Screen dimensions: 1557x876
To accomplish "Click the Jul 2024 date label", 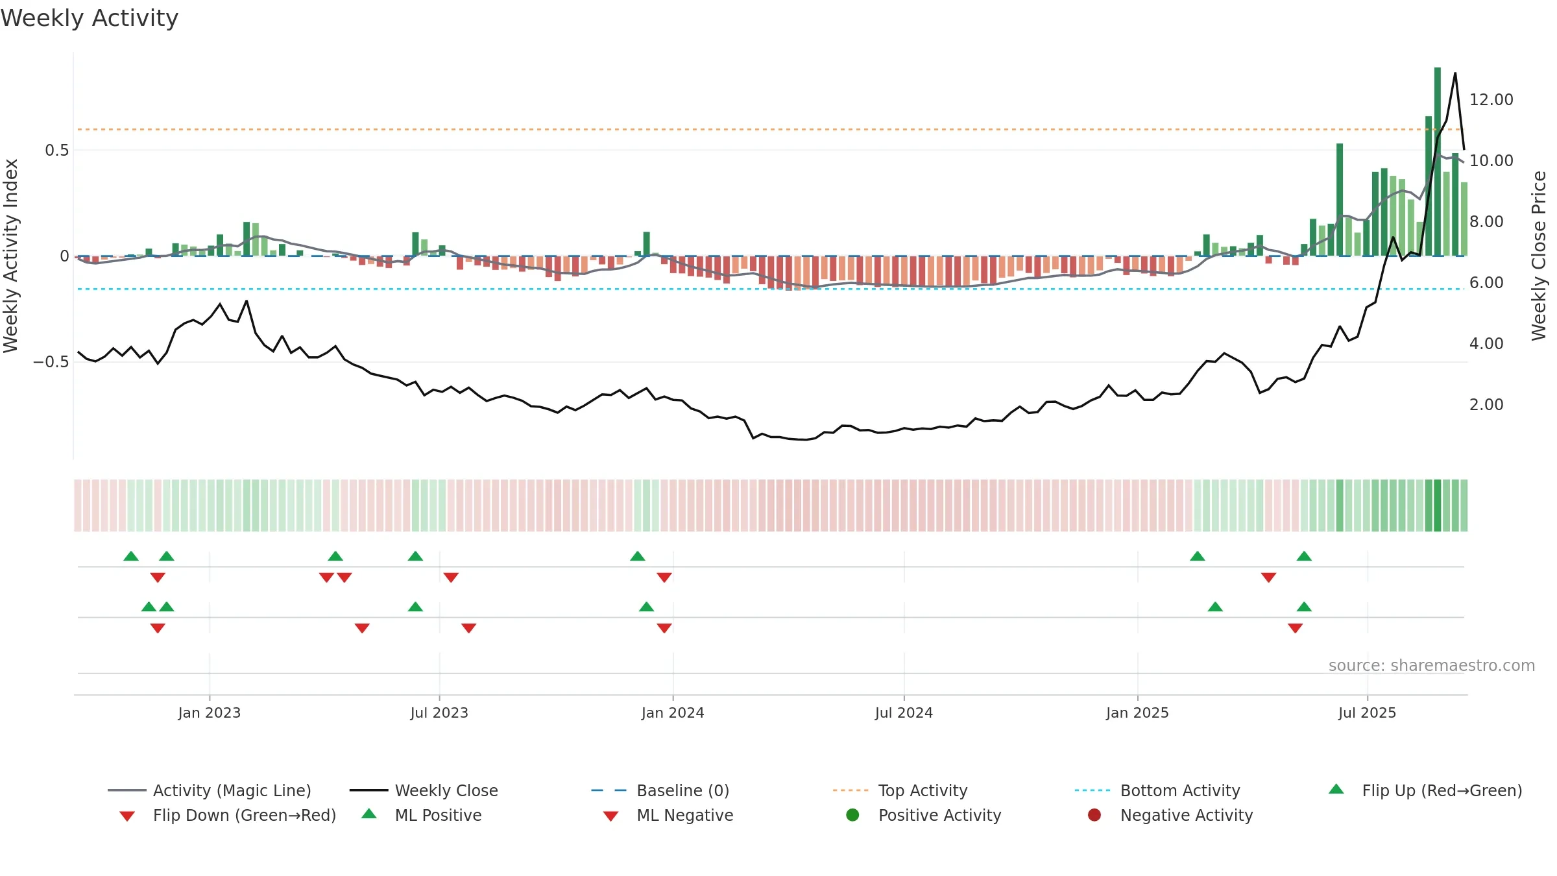I will (904, 712).
